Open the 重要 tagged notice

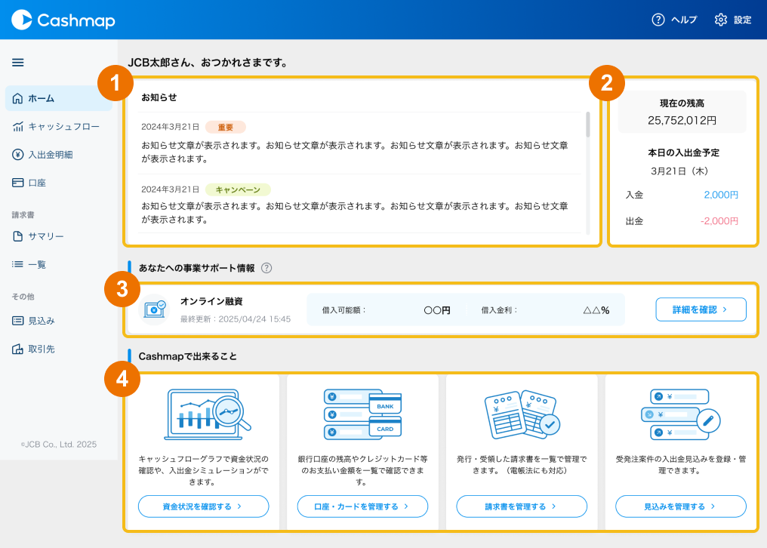355,143
